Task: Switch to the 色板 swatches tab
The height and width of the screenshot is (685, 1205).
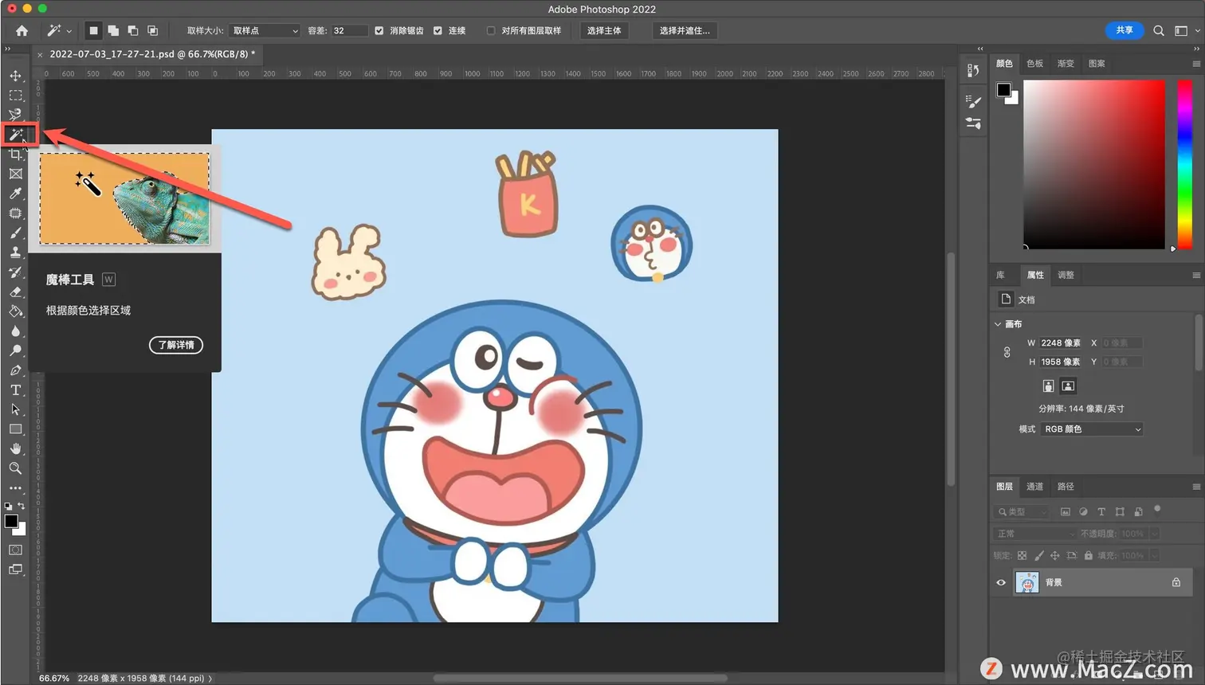Action: [1034, 64]
